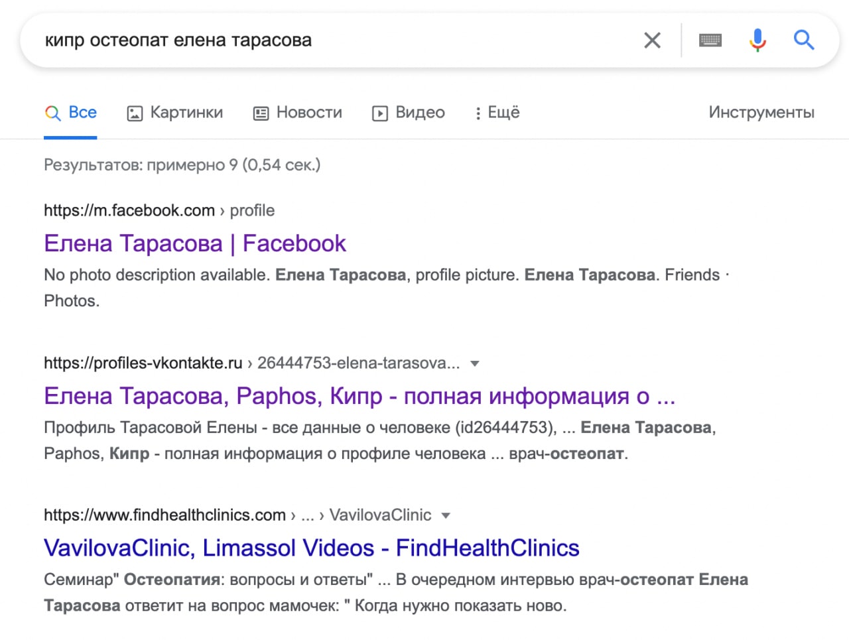The width and height of the screenshot is (849, 640).
Task: Start voice search with the microphone icon
Action: point(757,40)
